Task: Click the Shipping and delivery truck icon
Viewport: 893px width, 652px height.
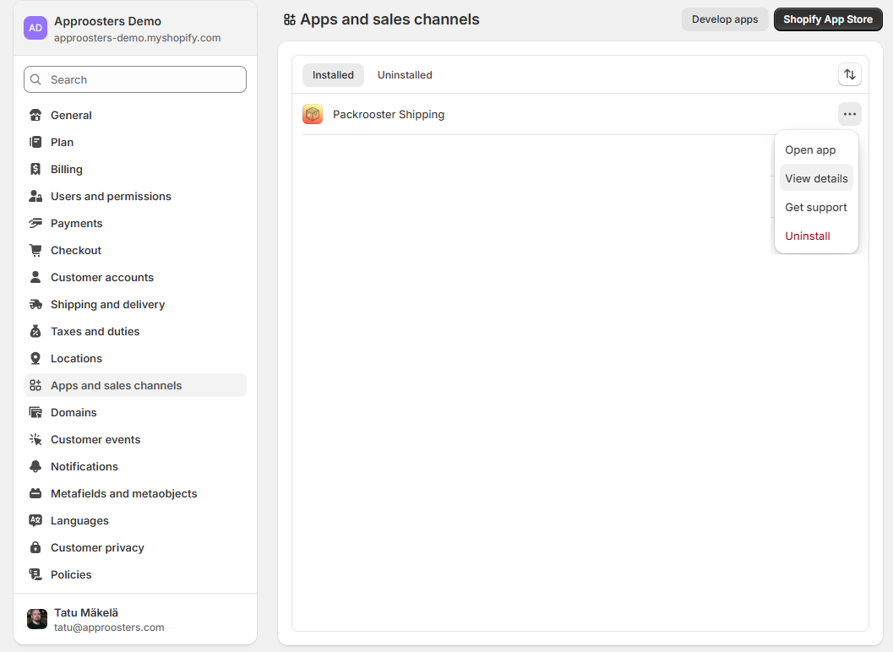Action: tap(35, 304)
